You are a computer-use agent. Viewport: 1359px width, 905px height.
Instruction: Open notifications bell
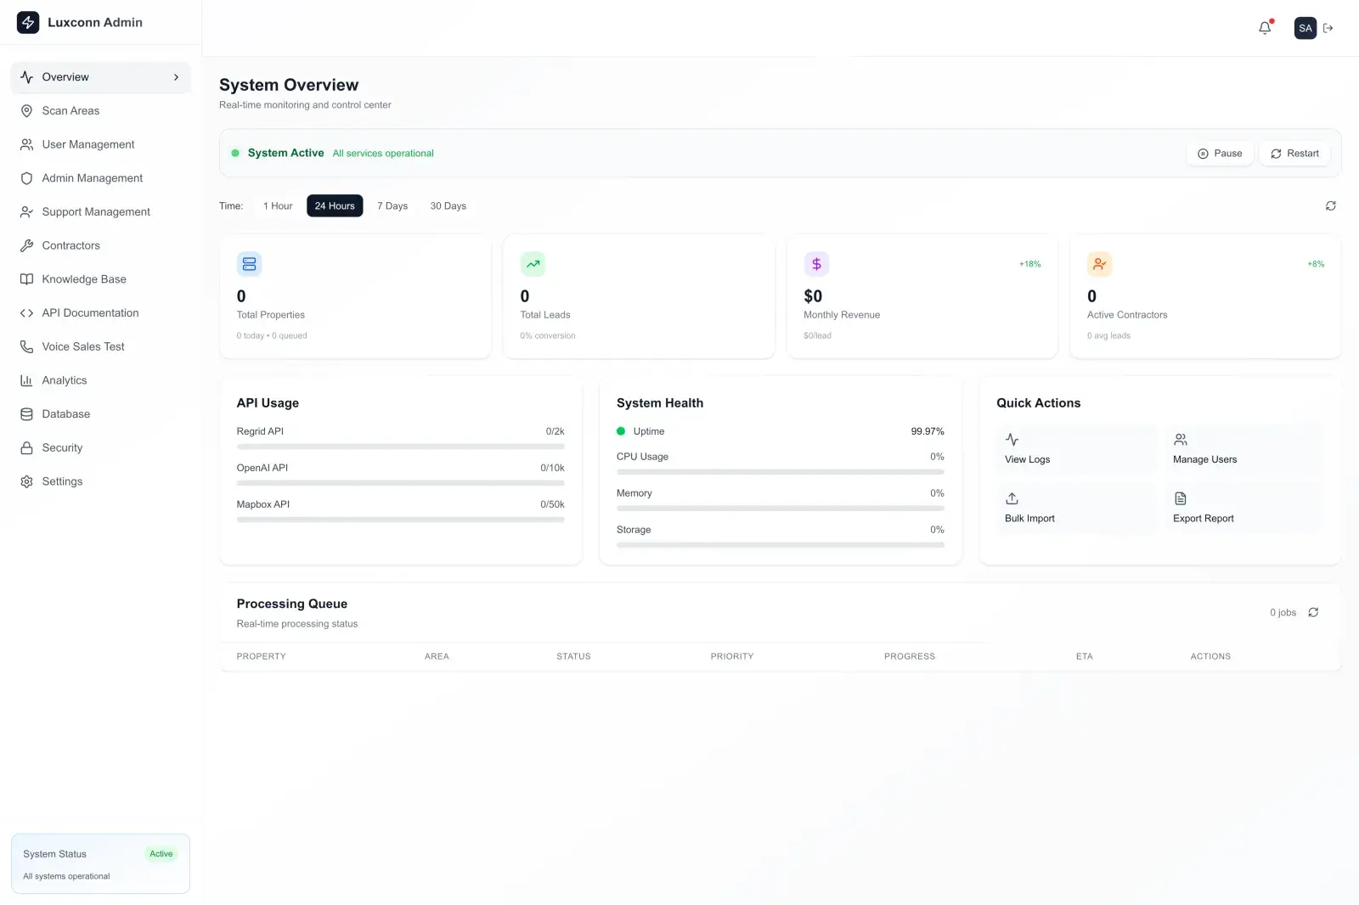[x=1265, y=28]
